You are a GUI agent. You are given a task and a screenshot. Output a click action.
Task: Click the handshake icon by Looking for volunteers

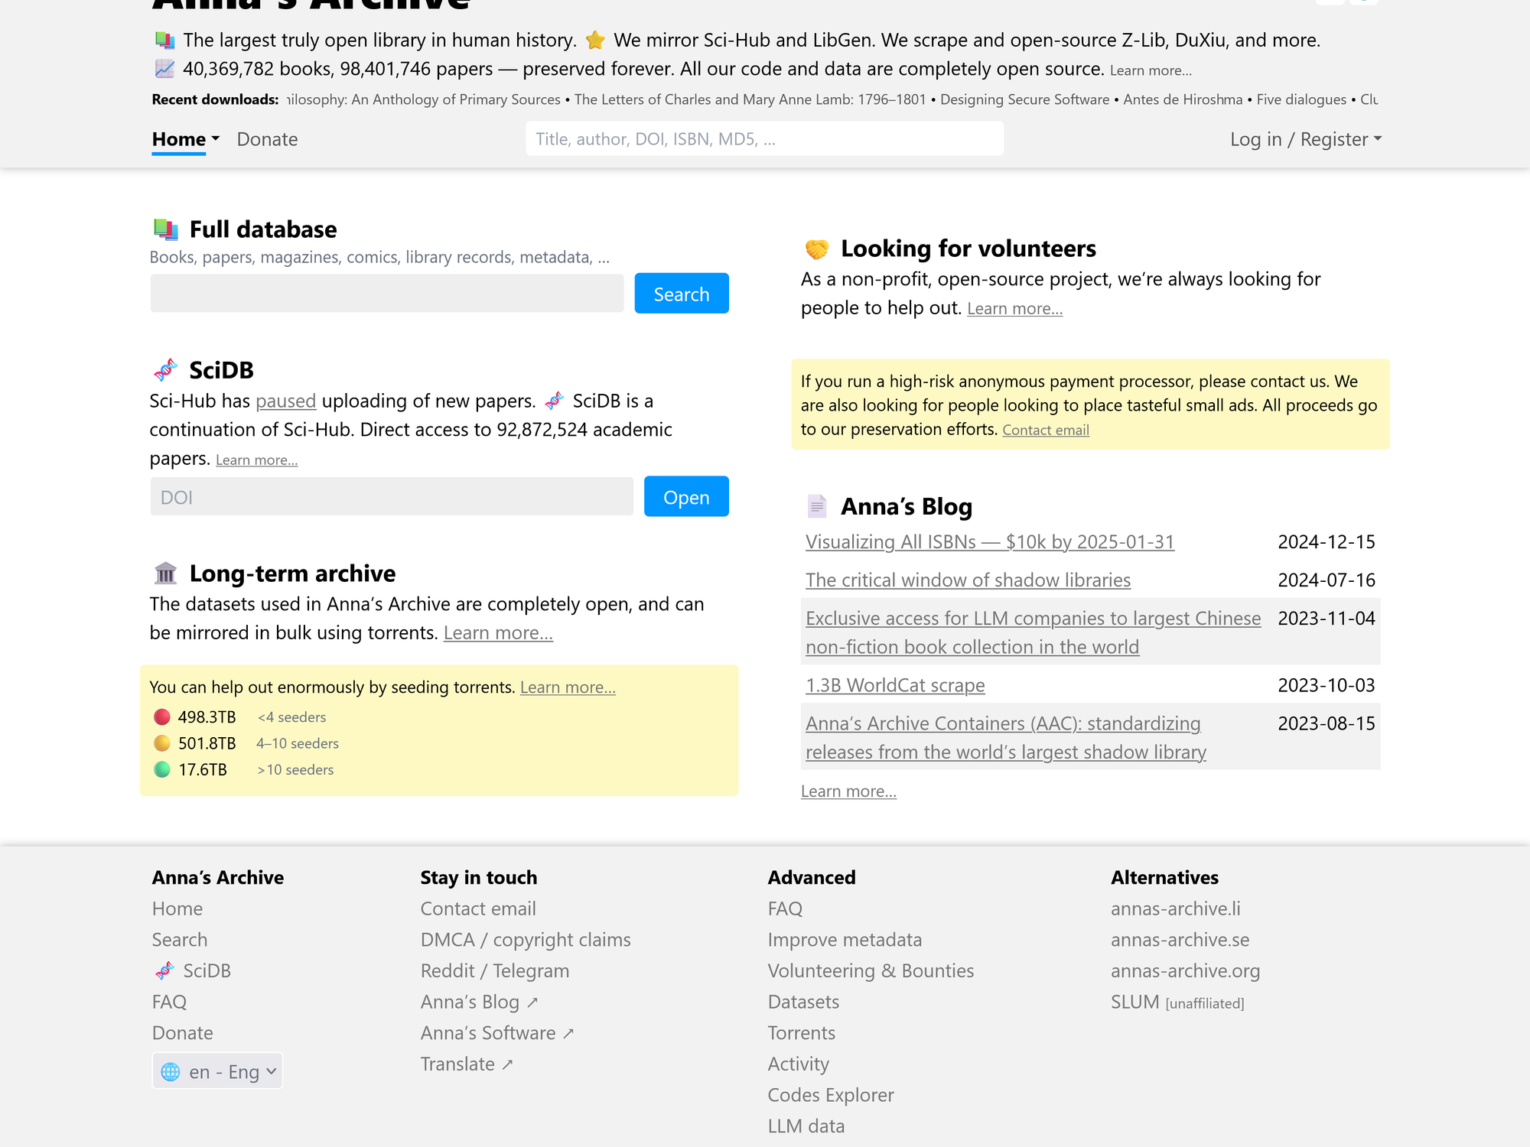[816, 249]
